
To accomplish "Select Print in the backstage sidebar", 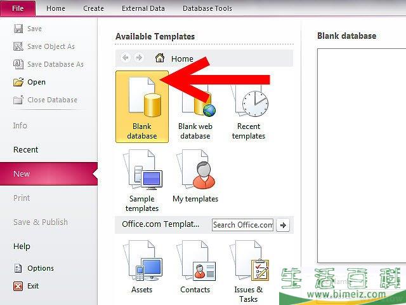I will pyautogui.click(x=22, y=198).
